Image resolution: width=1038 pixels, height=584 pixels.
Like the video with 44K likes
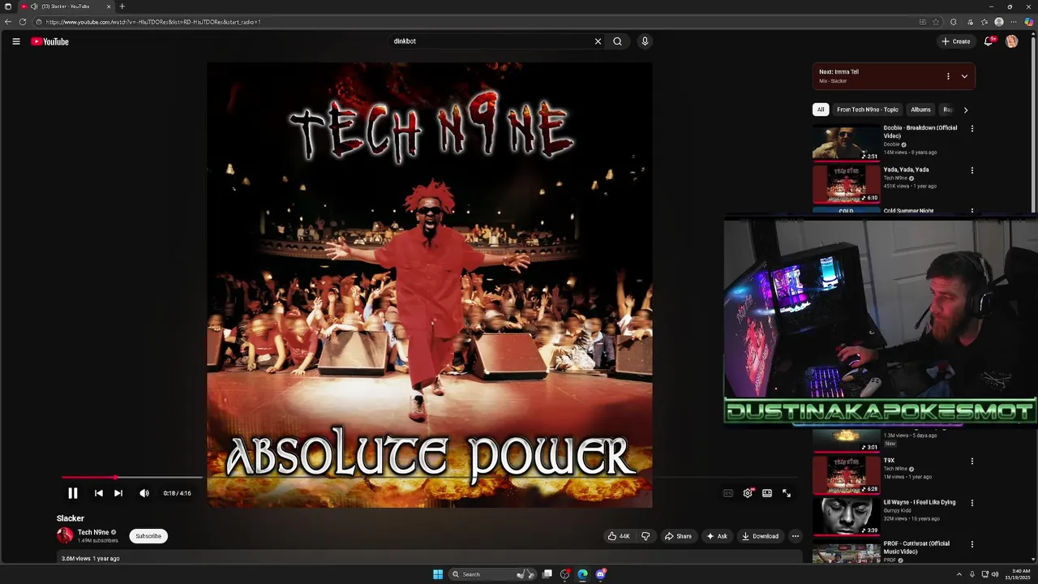click(620, 536)
